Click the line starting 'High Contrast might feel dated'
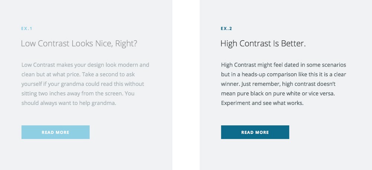 (283, 65)
